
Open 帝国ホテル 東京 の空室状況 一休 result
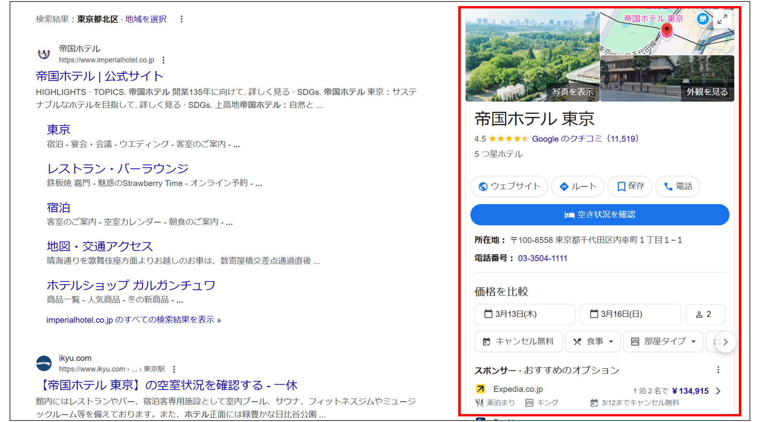(x=167, y=385)
